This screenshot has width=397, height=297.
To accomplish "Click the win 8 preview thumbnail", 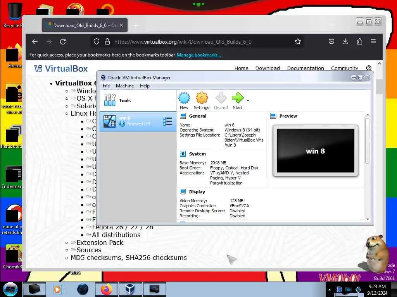I will 316,150.
